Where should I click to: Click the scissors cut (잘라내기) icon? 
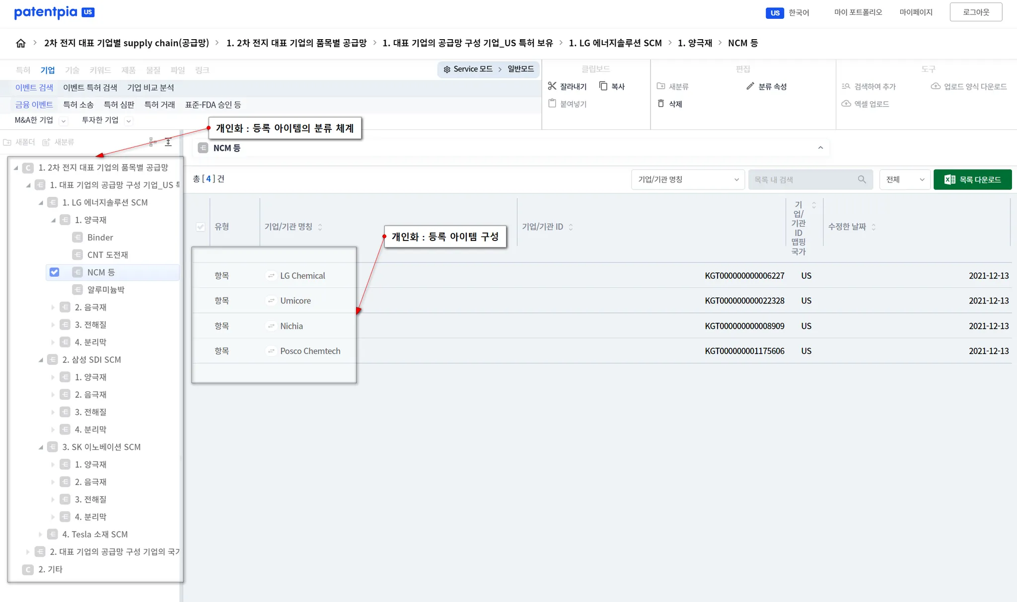[552, 86]
